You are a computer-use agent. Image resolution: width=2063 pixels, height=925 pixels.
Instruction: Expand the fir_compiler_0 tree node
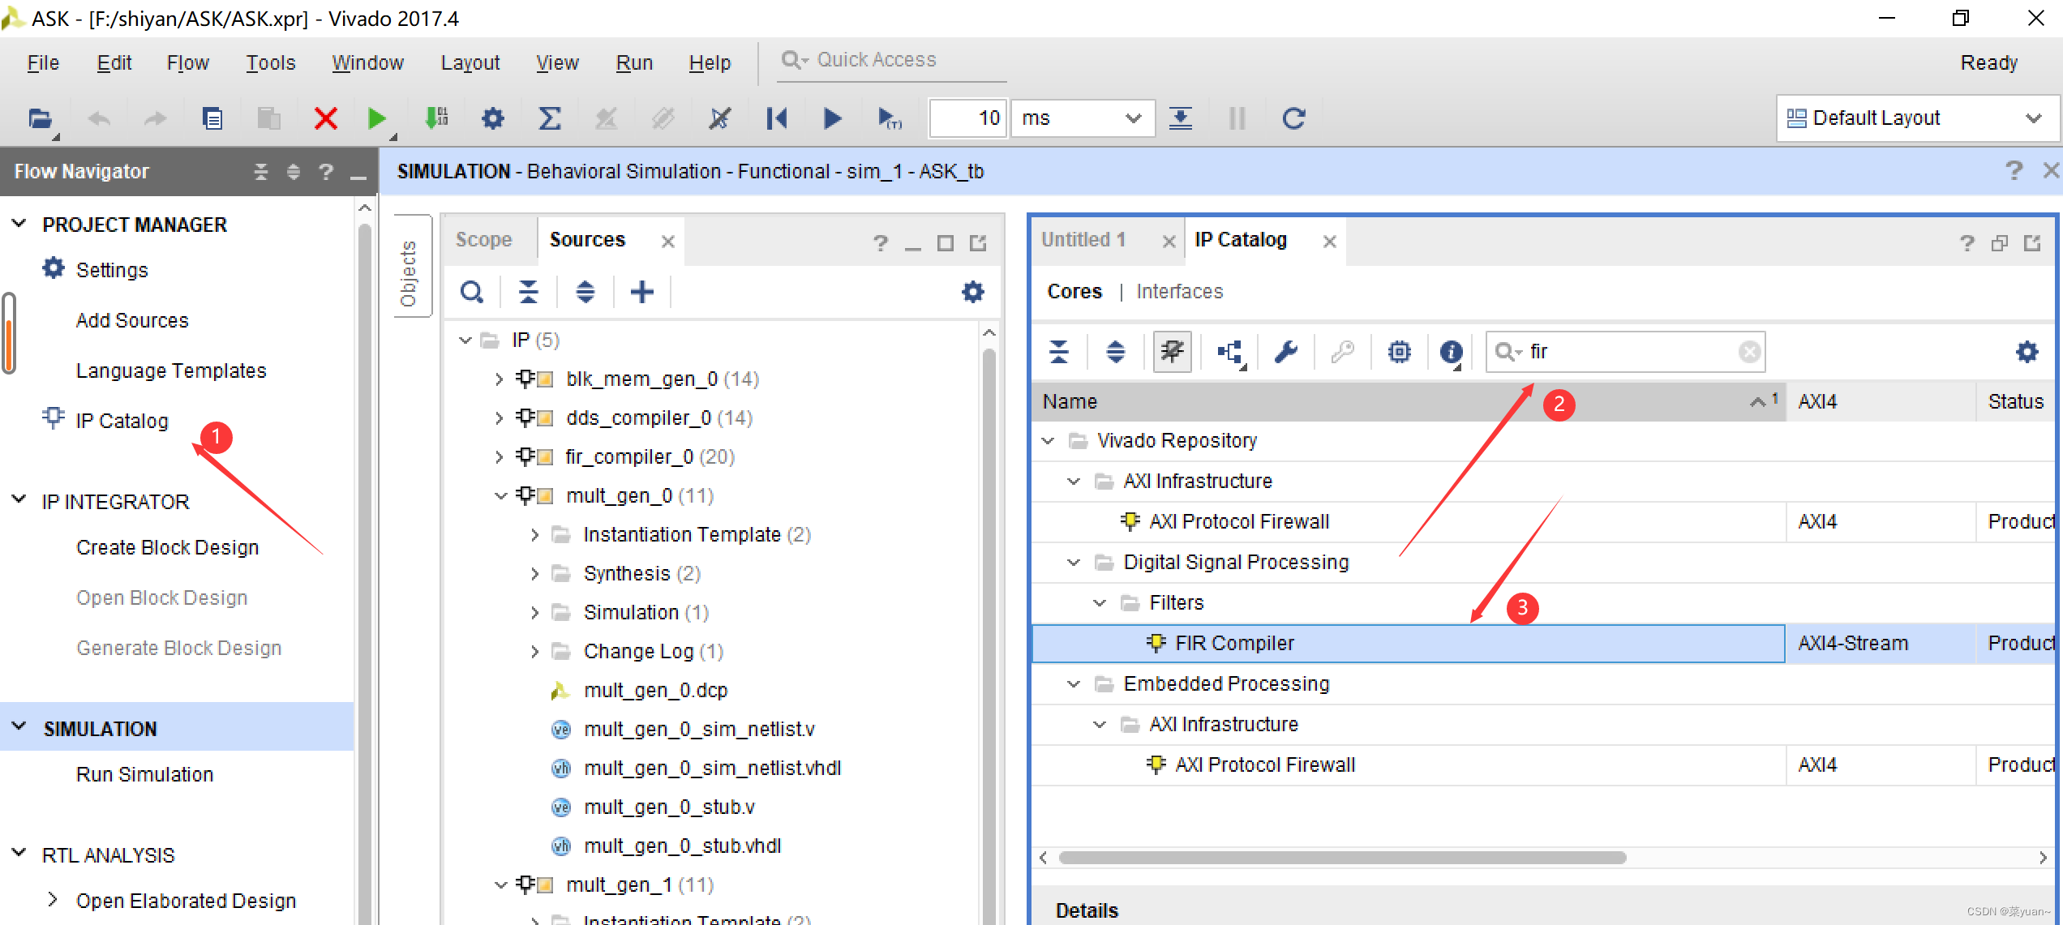499,457
